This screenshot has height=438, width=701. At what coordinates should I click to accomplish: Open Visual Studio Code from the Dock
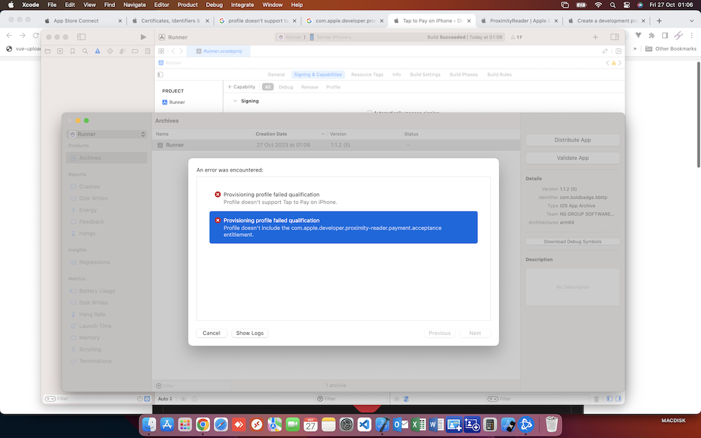click(365, 424)
